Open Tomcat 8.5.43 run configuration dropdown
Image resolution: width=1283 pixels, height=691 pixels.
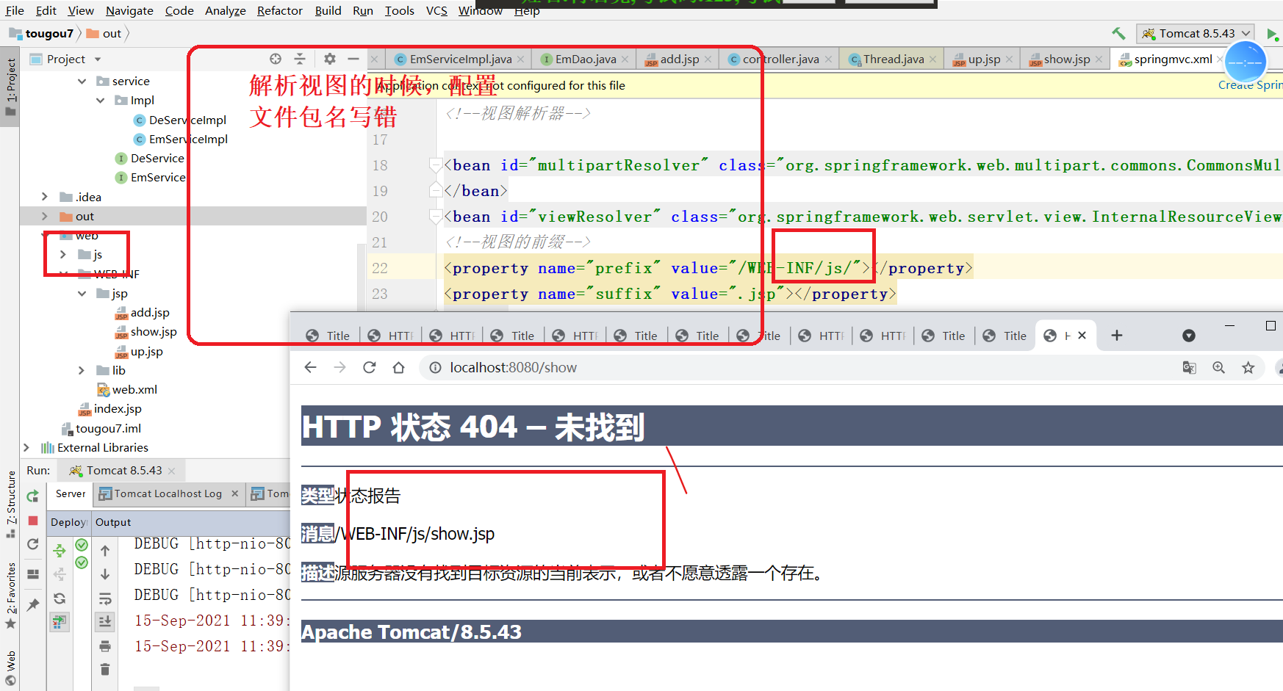(1196, 33)
